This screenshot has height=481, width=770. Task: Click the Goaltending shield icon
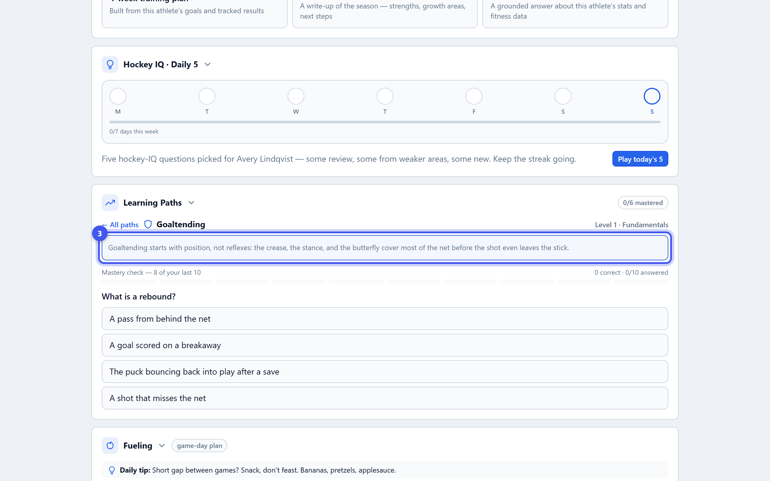148,224
